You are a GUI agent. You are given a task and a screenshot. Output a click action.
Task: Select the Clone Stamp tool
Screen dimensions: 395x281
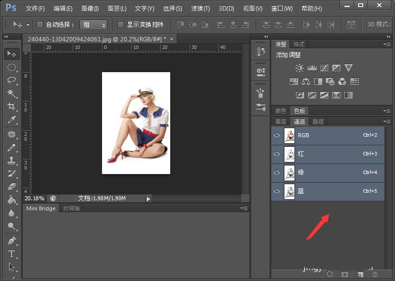(12, 160)
